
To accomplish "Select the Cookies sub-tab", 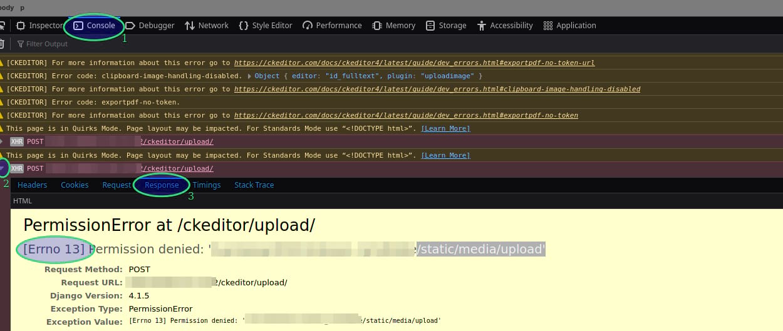I will coord(75,185).
